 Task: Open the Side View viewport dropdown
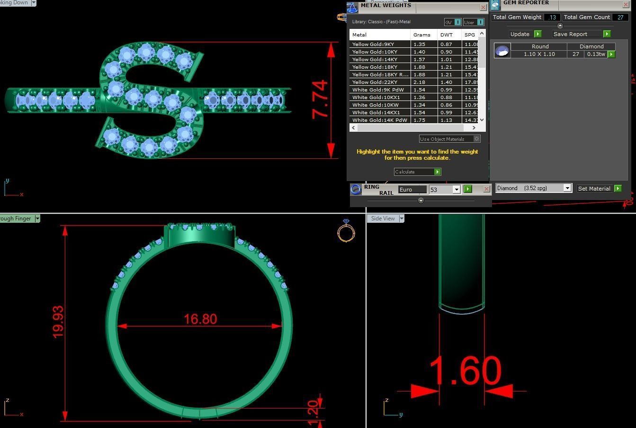coord(401,218)
